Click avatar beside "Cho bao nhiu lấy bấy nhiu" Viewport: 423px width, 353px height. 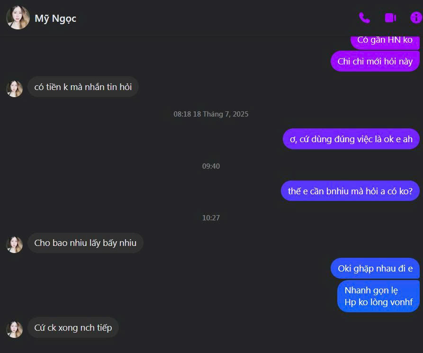15,244
